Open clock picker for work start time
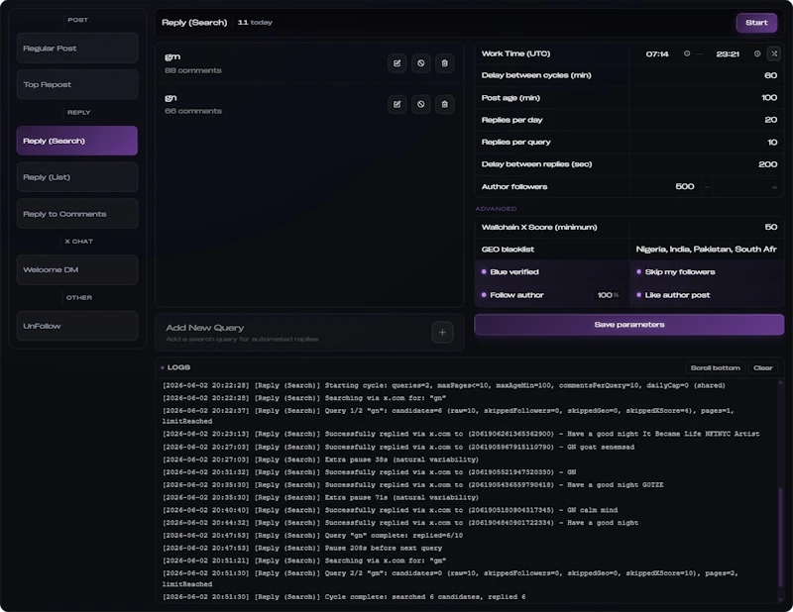 click(687, 53)
